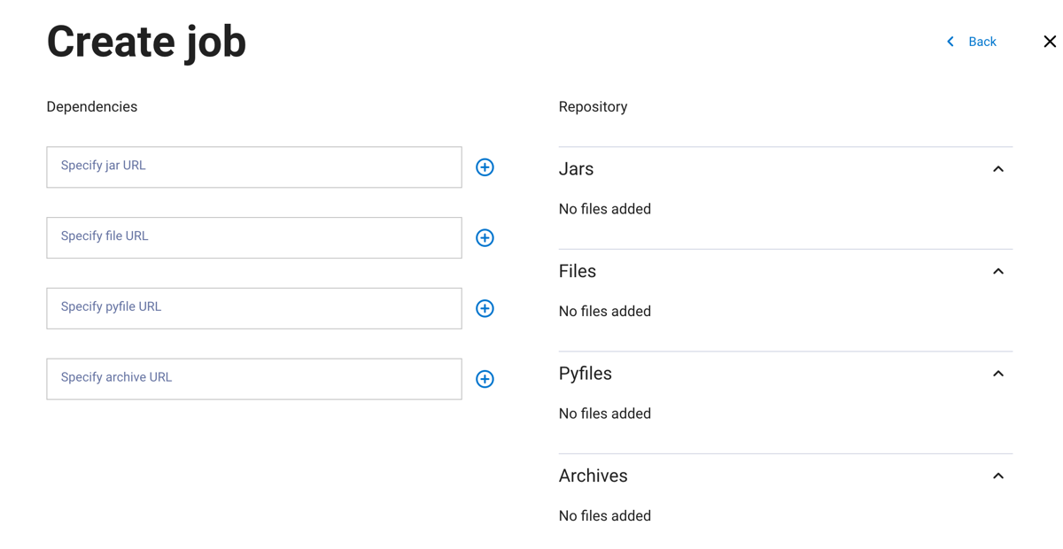Image resolution: width=1063 pixels, height=549 pixels.
Task: Add the archive URL using its plus icon
Action: click(485, 379)
